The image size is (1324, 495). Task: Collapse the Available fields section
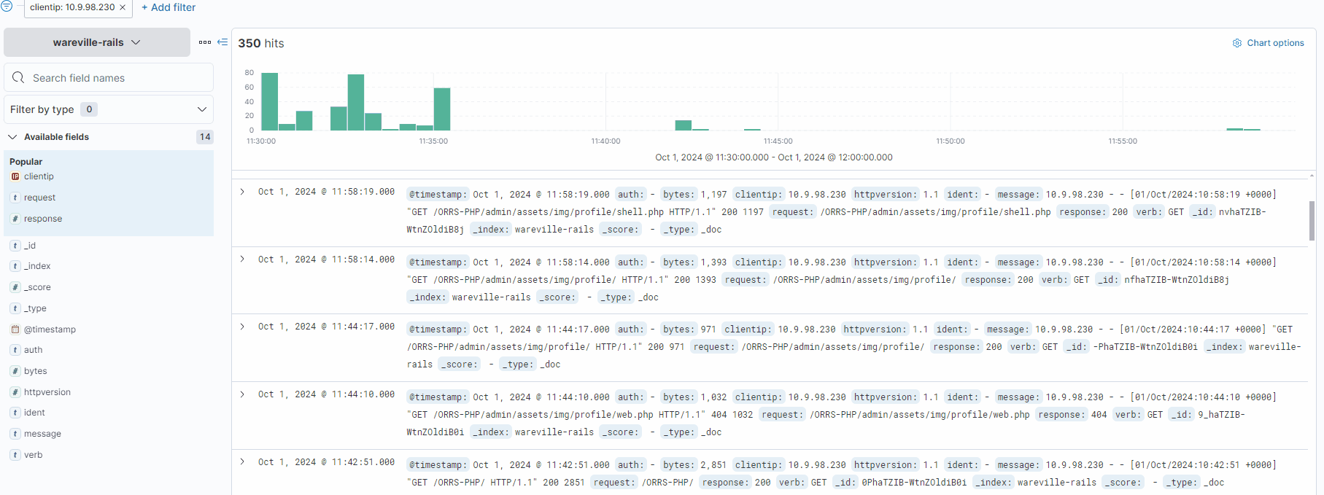pyautogui.click(x=12, y=137)
